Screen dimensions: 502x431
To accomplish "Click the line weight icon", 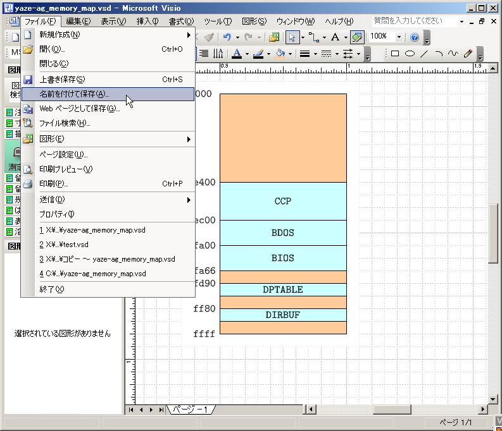I will (304, 54).
